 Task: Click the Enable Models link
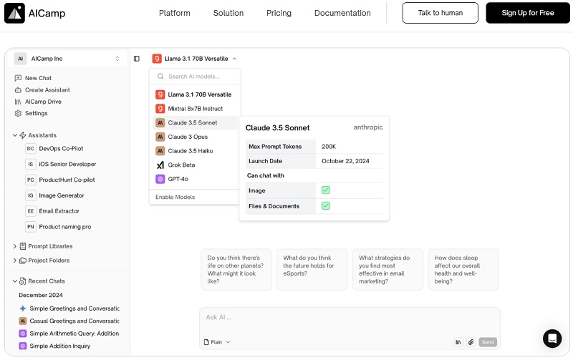click(x=175, y=197)
